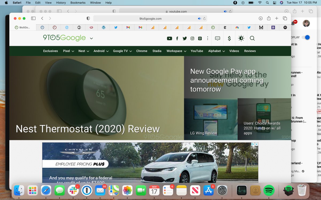Mute audio in background youtube.com address bar

(x=225, y=11)
